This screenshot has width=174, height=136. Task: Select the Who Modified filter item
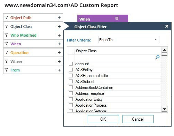33,35
